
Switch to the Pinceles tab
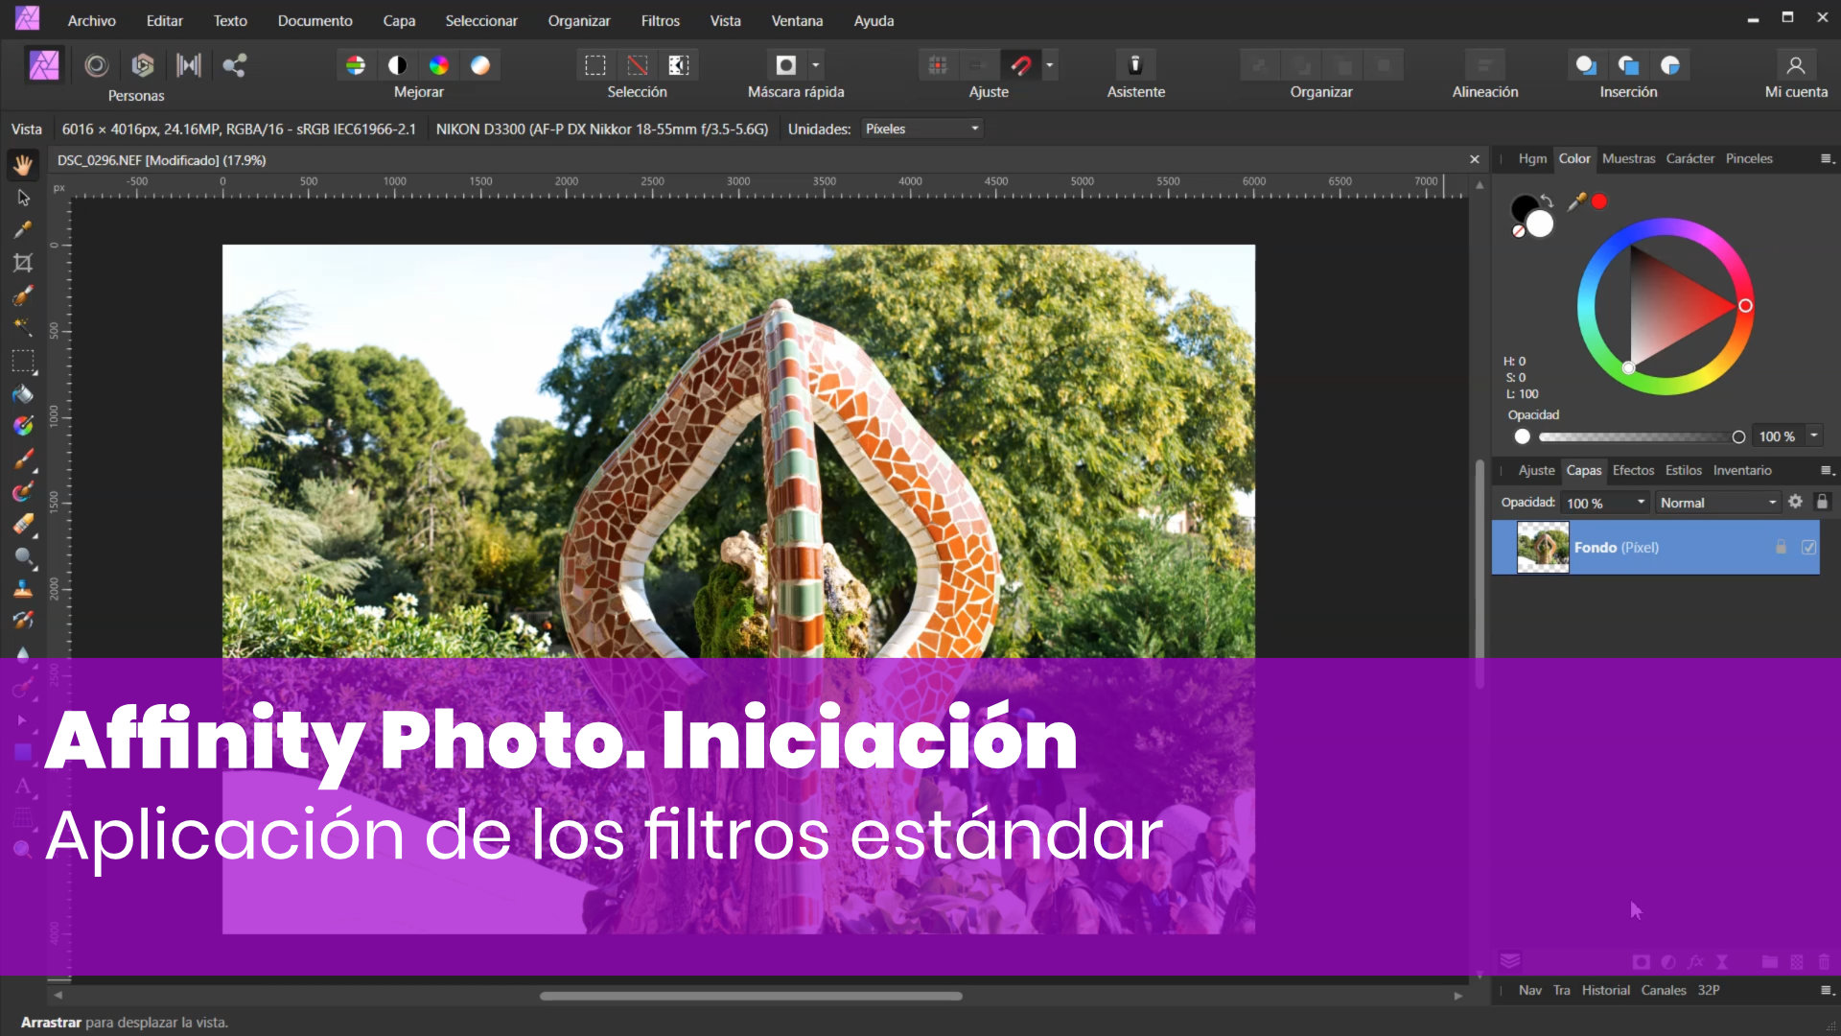pos(1749,158)
